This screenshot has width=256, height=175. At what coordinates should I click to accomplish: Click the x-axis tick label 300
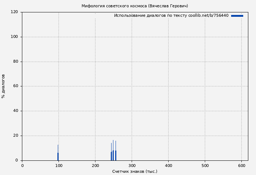click(132, 166)
